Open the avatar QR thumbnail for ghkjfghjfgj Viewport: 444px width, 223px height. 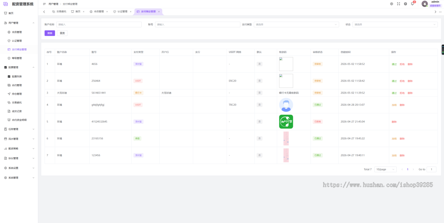click(286, 105)
